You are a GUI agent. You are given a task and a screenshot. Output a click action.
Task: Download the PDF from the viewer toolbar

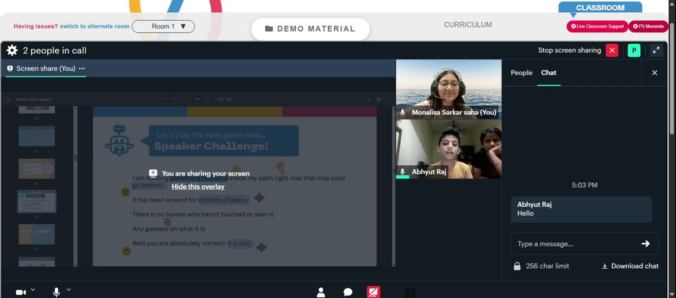[369, 99]
